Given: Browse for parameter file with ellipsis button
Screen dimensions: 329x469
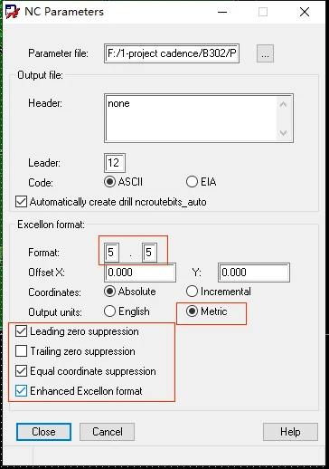Looking at the screenshot, I should (x=265, y=53).
